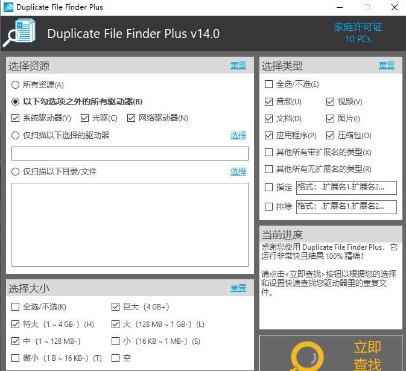
Task: Click the 家庭许可证 10 PCs license text
Action: point(358,33)
